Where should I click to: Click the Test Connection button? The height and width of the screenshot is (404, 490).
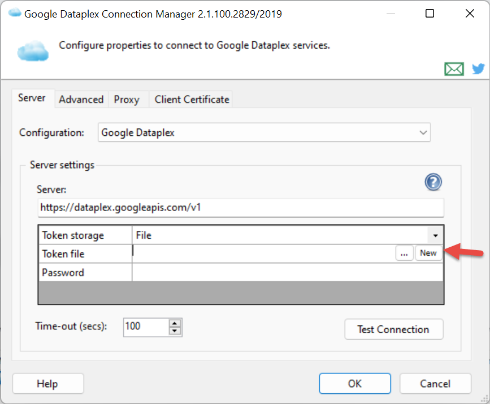pos(394,329)
